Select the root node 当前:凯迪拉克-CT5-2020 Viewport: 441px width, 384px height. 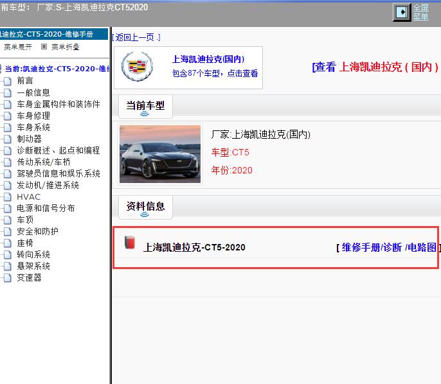[x=57, y=69]
